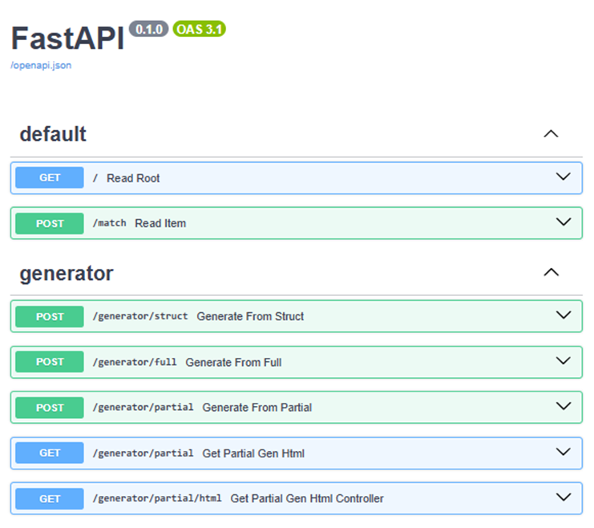Expand the GET /generator/partial arrow
Screen dimensions: 594x528
click(x=563, y=452)
